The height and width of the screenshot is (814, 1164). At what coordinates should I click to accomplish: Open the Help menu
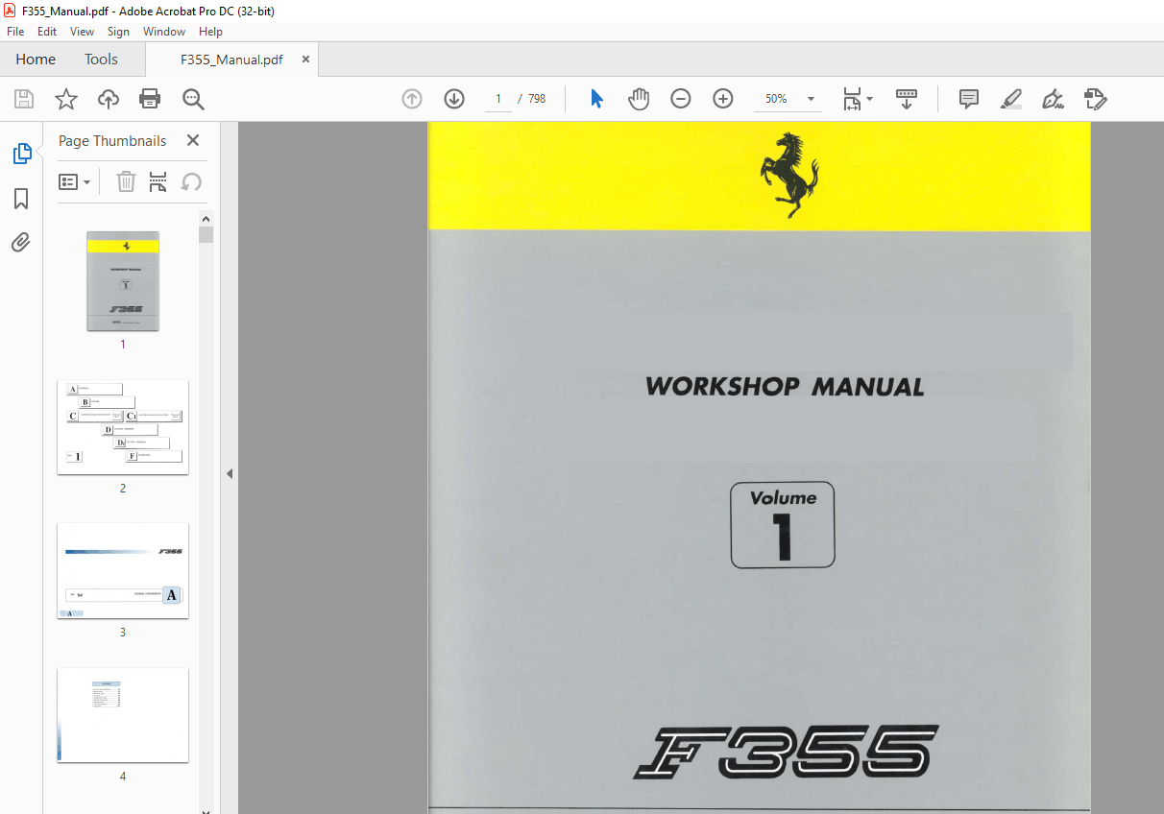coord(210,32)
